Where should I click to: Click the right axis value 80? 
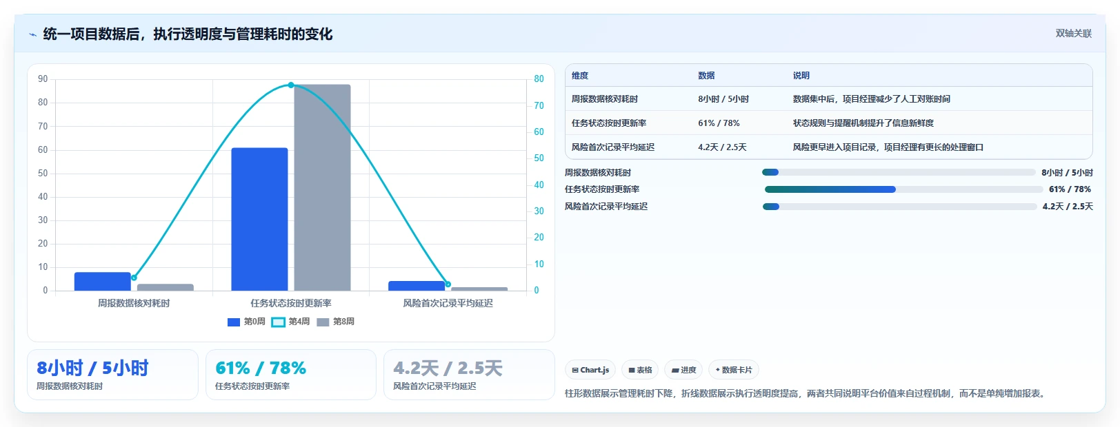539,79
